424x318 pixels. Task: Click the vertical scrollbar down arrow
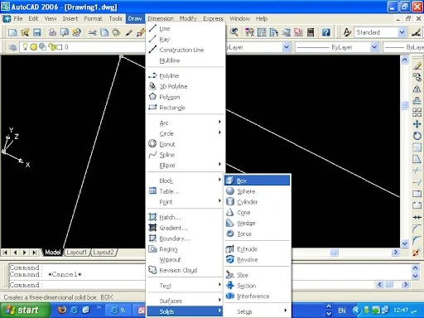pyautogui.click(x=405, y=243)
